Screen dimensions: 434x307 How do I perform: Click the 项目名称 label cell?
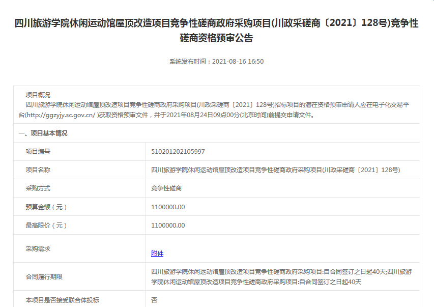[x=80, y=170]
